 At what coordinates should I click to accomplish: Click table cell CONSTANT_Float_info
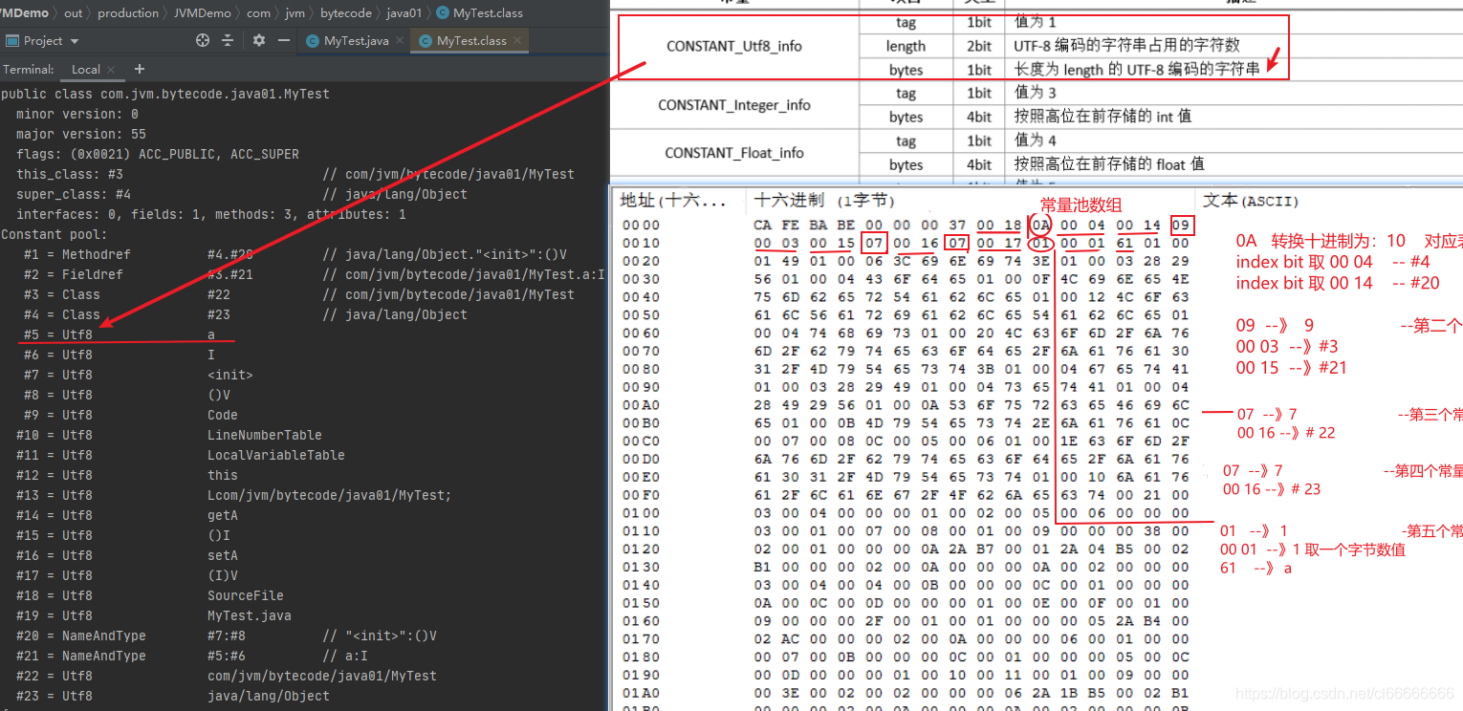733,153
